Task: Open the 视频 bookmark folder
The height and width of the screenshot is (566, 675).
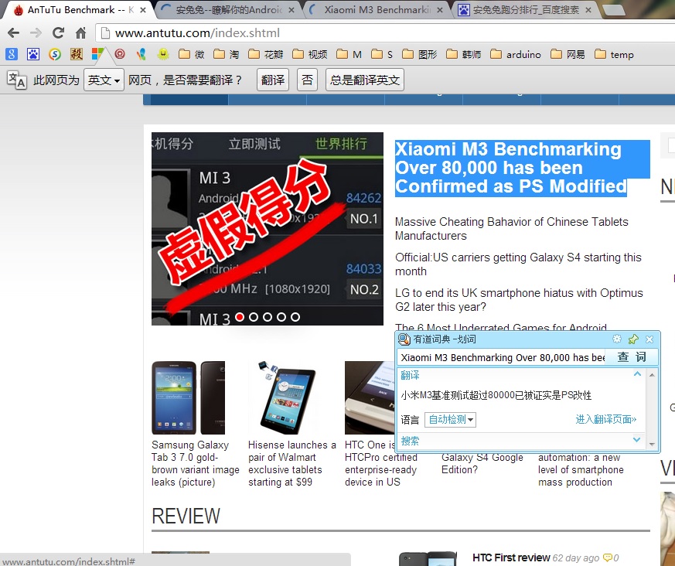Action: coord(310,54)
